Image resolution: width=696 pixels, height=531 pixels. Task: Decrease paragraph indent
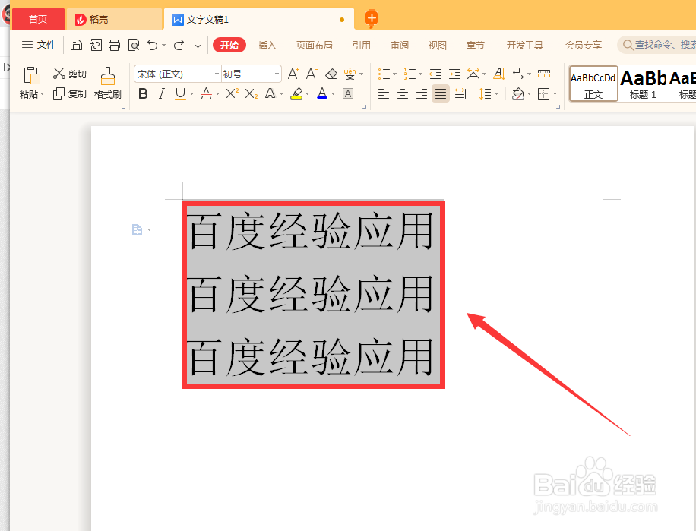coord(435,74)
